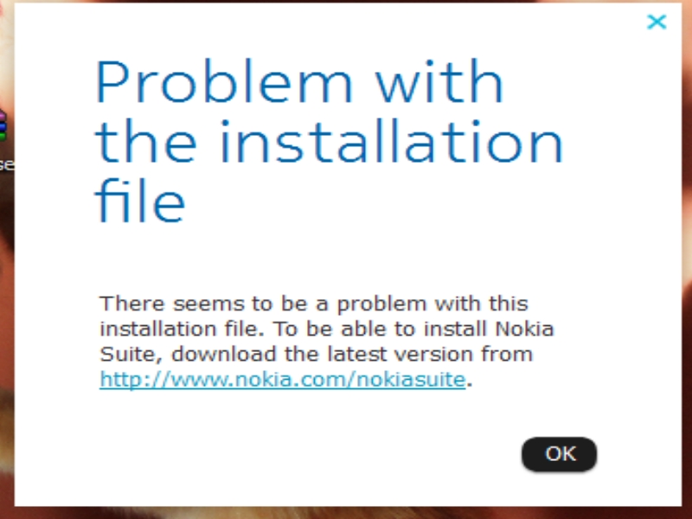This screenshot has height=519, width=692.
Task: Click the partially hidden desktop icon label
Action: pyautogui.click(x=5, y=164)
